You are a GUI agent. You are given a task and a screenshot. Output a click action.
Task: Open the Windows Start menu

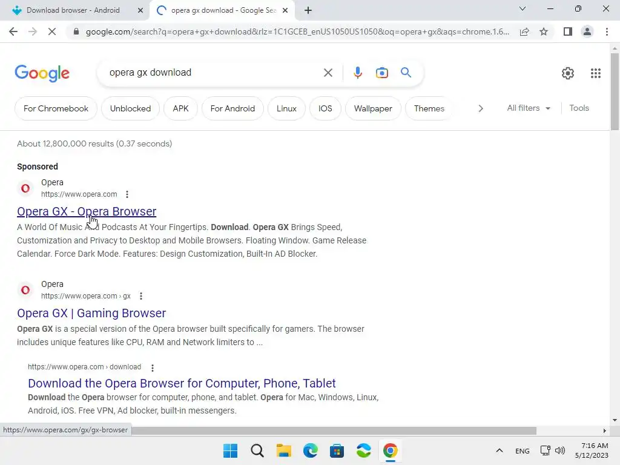[230, 450]
